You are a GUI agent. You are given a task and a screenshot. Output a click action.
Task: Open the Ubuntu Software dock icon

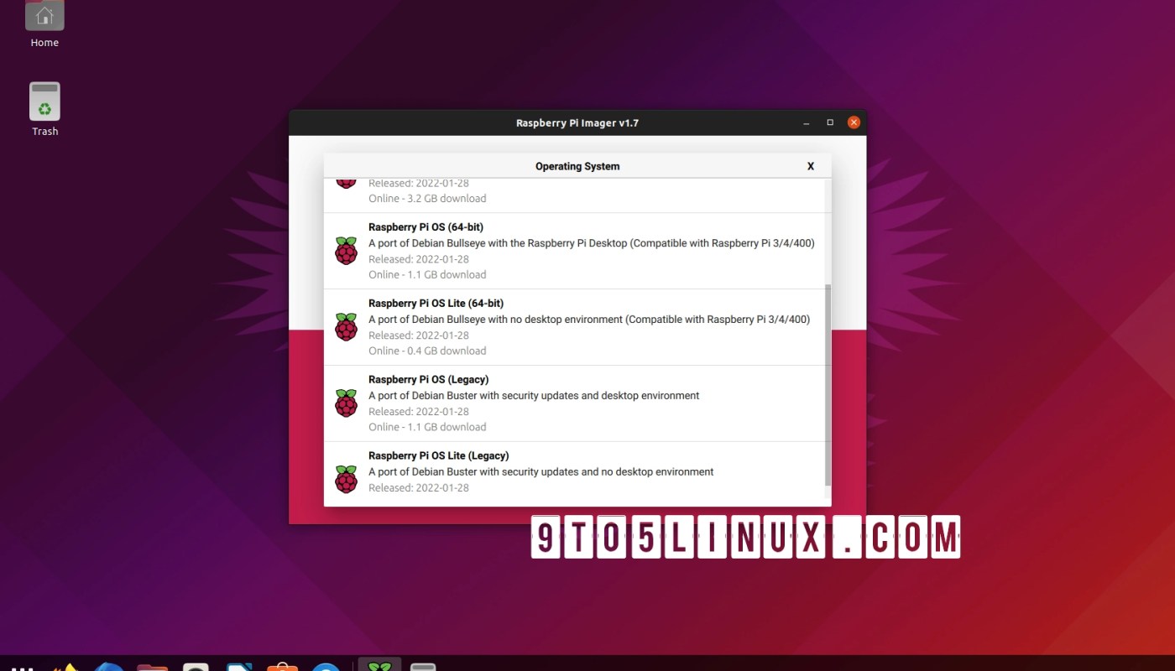click(283, 667)
